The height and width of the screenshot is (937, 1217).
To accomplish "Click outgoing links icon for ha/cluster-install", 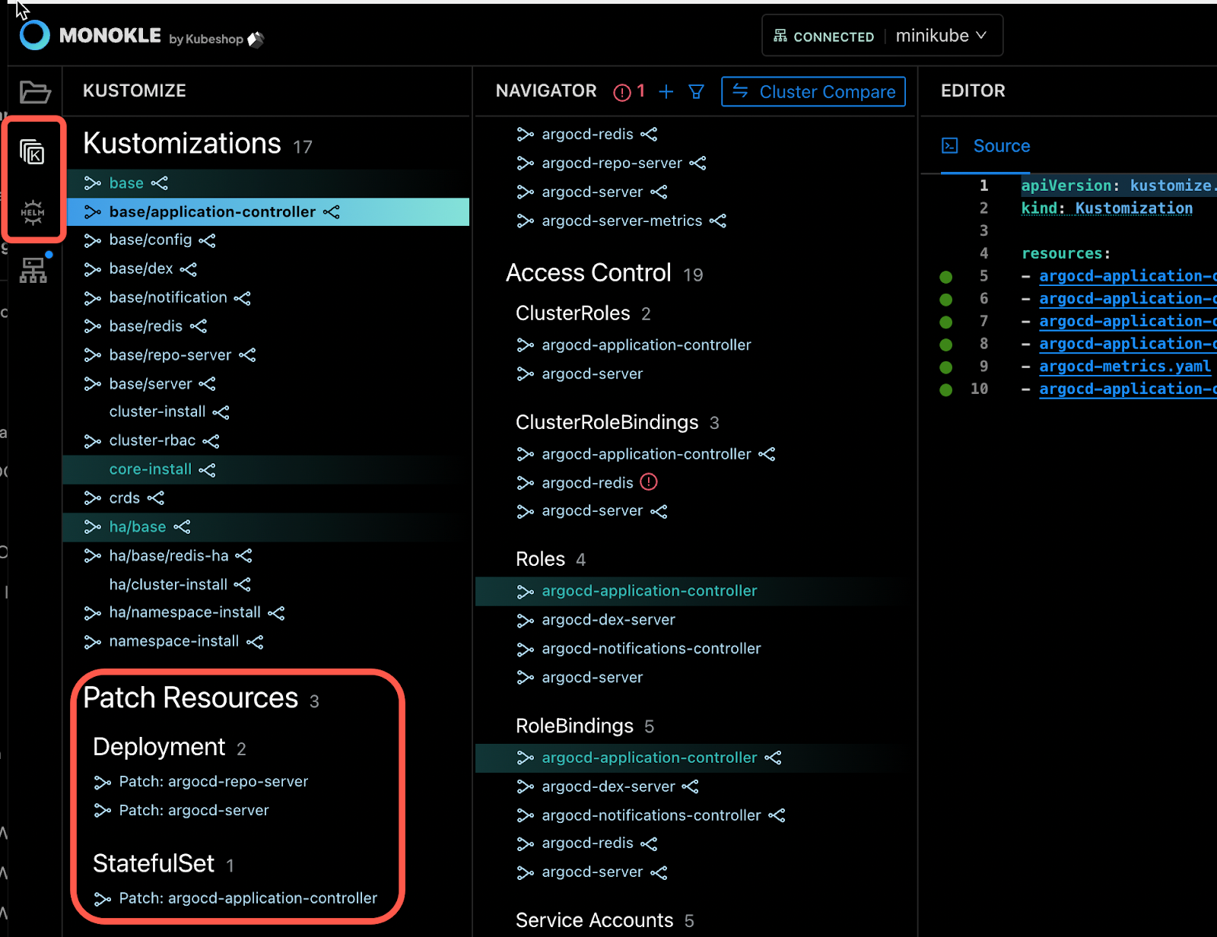I will pos(243,585).
